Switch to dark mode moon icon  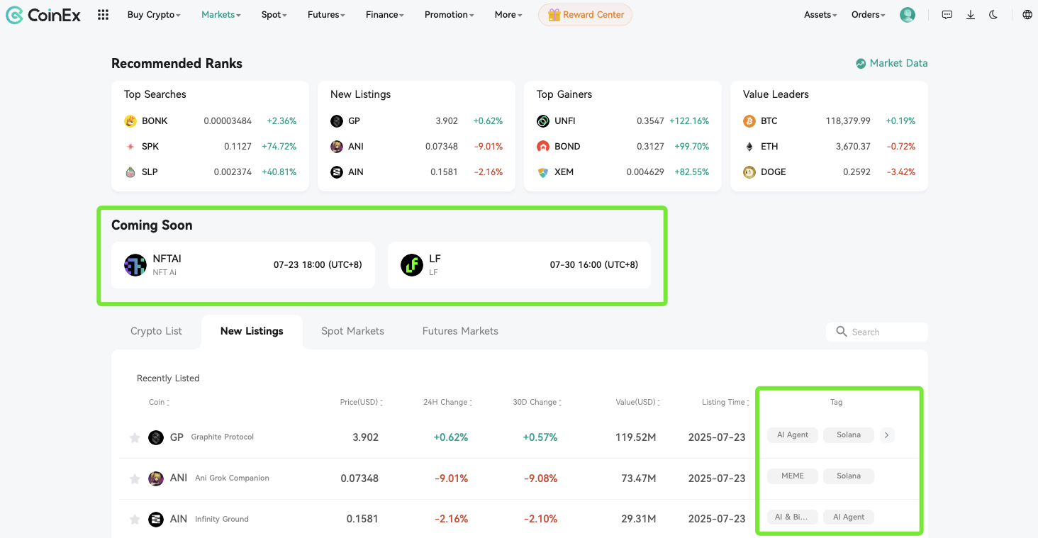tap(993, 15)
